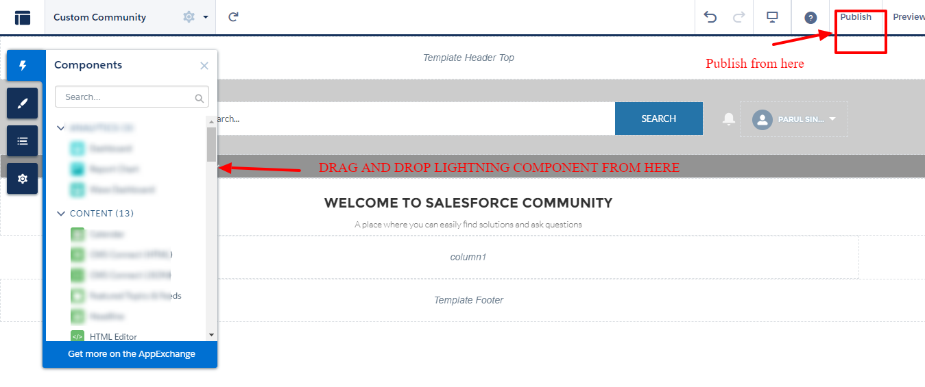Click Get more on the AppExchange

(131, 354)
